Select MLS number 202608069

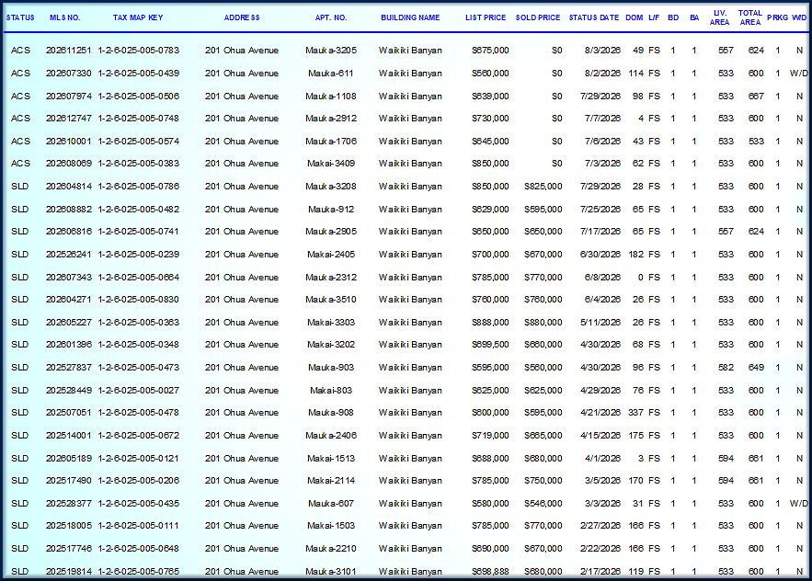(x=68, y=163)
